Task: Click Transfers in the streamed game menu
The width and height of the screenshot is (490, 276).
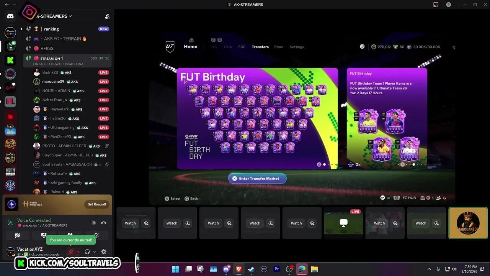Action: click(260, 47)
